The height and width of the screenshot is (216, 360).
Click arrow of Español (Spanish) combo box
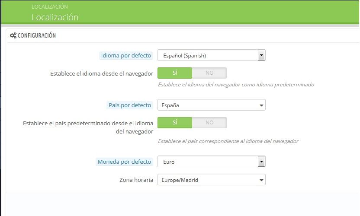261,55
